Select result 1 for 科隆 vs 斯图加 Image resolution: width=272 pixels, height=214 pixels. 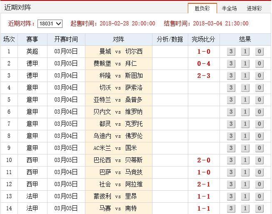coord(245,76)
